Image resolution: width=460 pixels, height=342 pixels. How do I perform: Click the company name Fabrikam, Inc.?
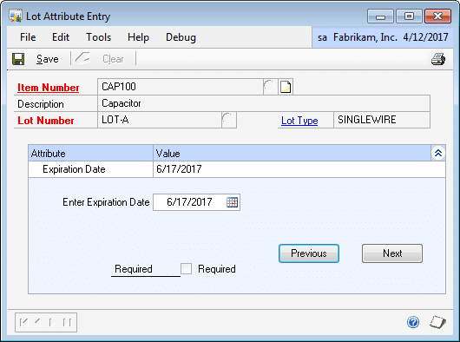pos(365,37)
